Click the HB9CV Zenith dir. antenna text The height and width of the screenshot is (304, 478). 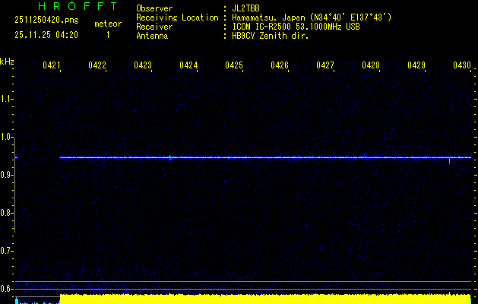[271, 36]
